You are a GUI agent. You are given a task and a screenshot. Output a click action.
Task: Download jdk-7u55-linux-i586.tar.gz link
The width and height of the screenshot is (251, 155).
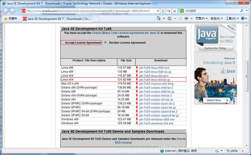pos(155,72)
